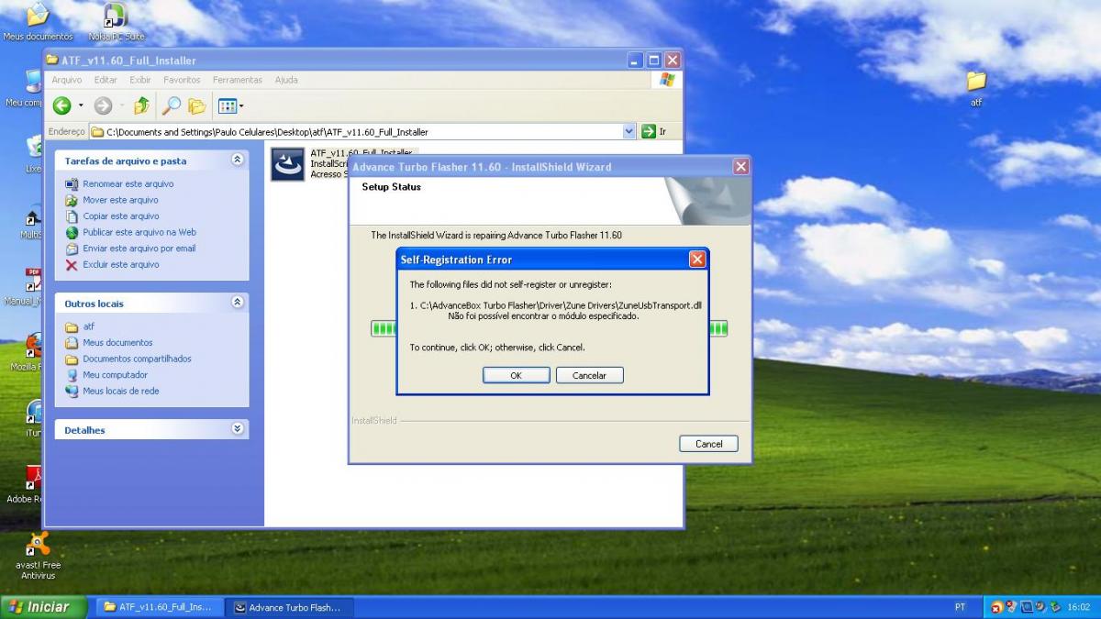Expand the Endereço address bar dropdown

[628, 132]
